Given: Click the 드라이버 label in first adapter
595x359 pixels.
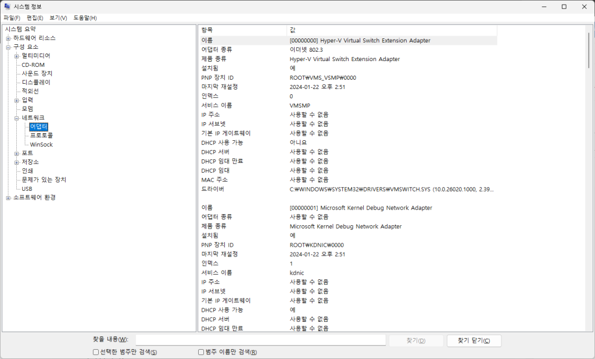Looking at the screenshot, I should (x=213, y=189).
